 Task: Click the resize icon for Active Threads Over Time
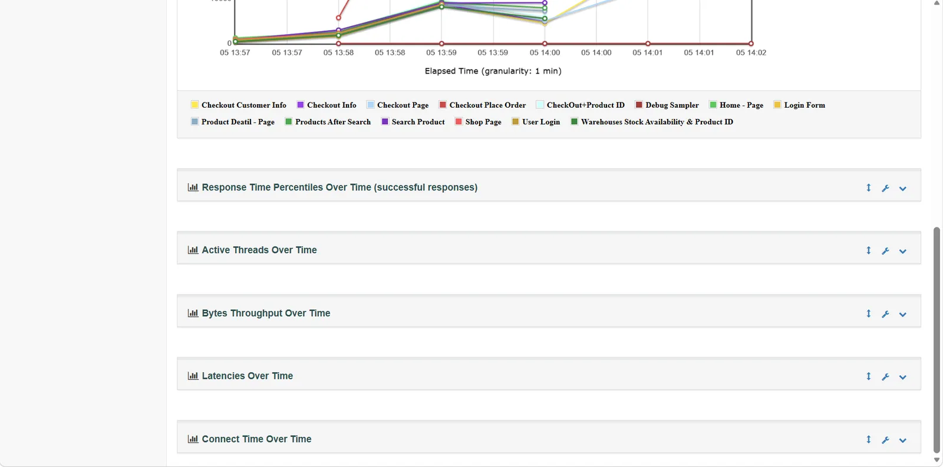coord(868,250)
